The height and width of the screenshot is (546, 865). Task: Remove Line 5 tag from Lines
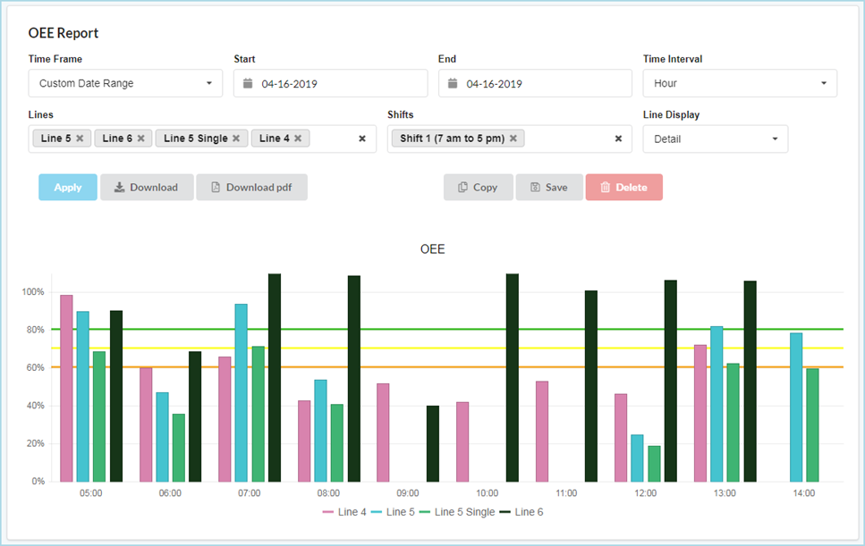[80, 139]
